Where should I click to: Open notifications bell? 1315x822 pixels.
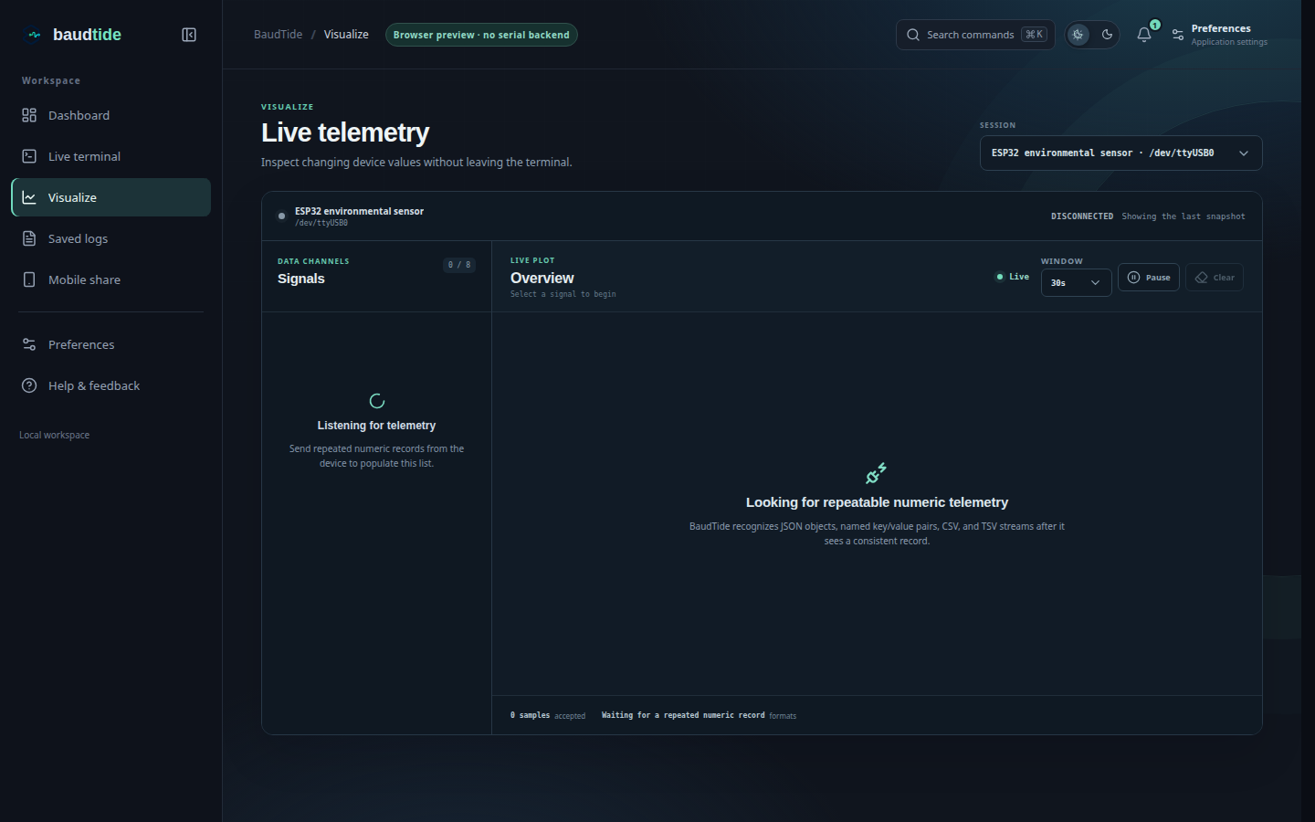(x=1144, y=35)
